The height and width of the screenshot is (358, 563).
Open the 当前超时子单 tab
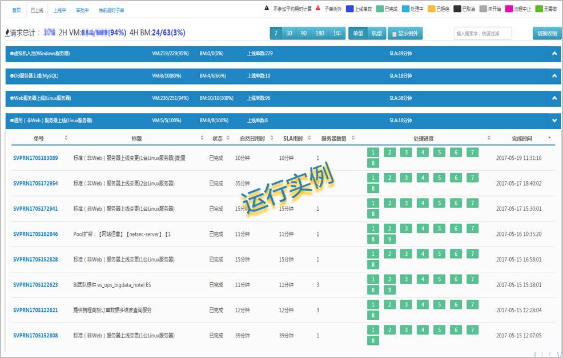[111, 10]
